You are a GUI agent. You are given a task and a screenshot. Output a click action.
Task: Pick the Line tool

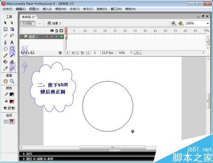pos(6,35)
